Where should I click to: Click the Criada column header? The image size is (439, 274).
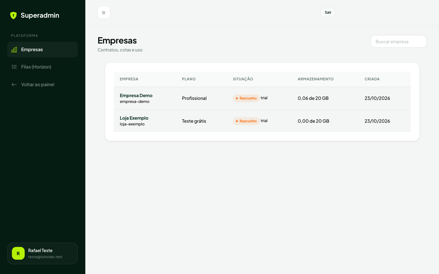pos(372,79)
